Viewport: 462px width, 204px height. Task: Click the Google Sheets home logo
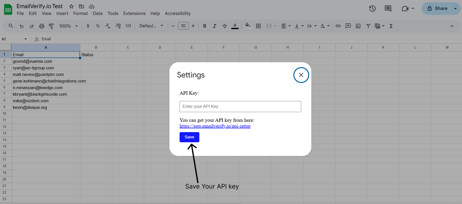click(8, 10)
